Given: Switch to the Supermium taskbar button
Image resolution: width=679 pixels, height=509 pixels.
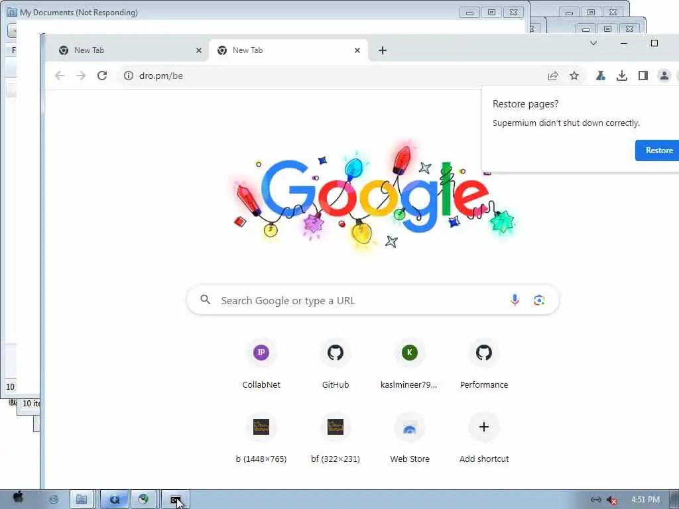Looking at the screenshot, I should point(144,500).
